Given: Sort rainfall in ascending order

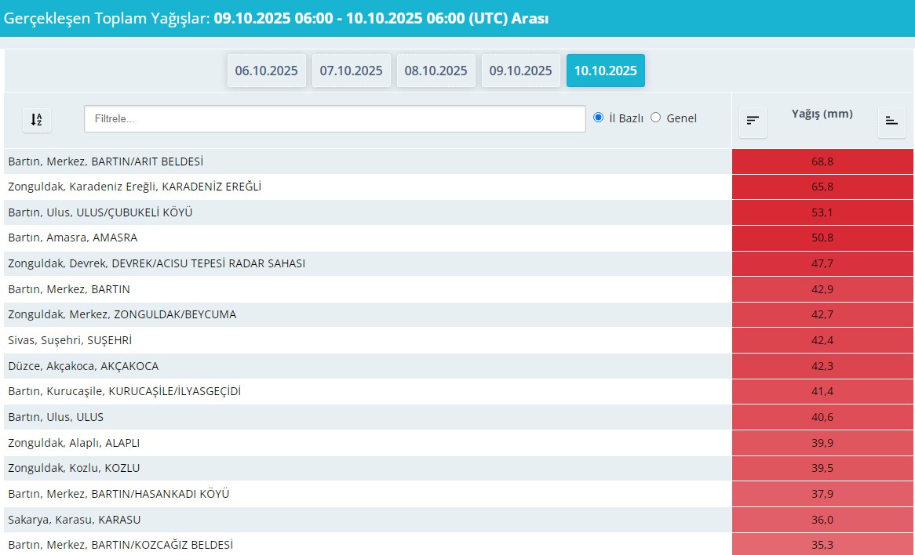Looking at the screenshot, I should (x=891, y=121).
